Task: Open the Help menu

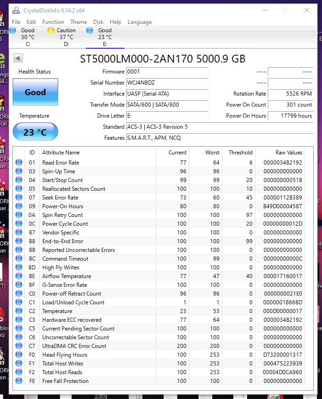Action: 115,22
